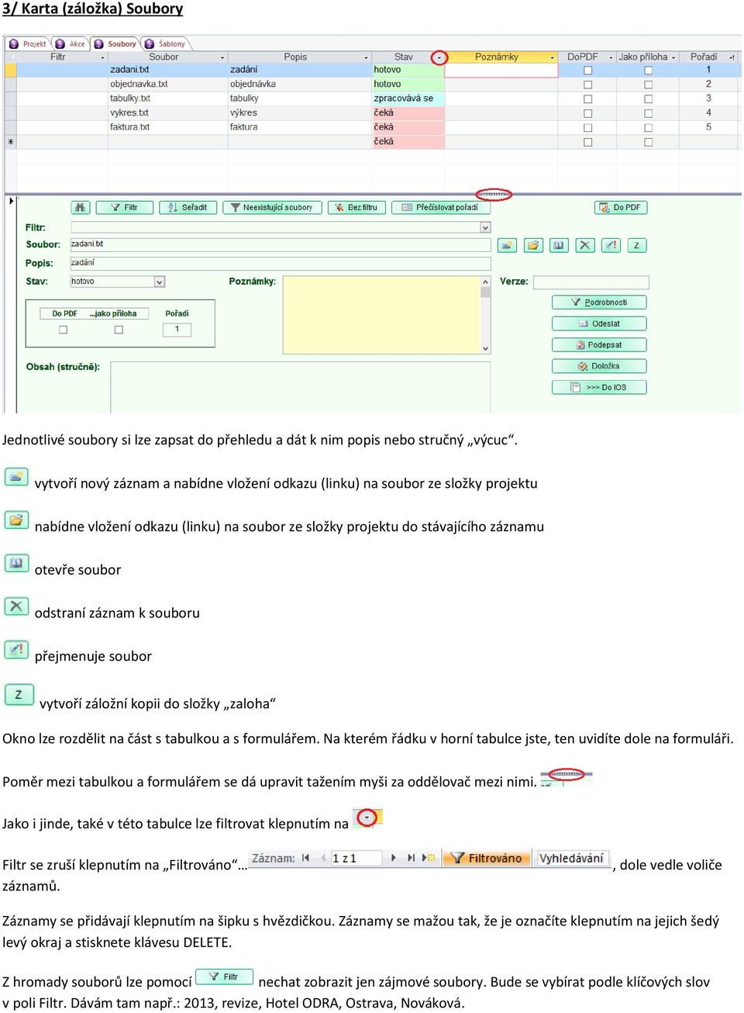The image size is (744, 1013).
Task: Click the Bez filtru button
Action: pyautogui.click(x=356, y=207)
